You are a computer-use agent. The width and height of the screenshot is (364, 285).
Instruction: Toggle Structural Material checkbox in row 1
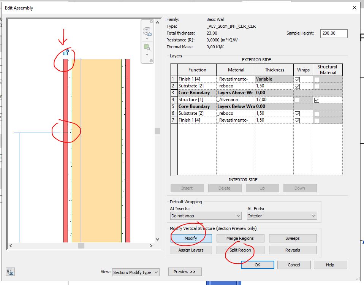tap(317, 79)
